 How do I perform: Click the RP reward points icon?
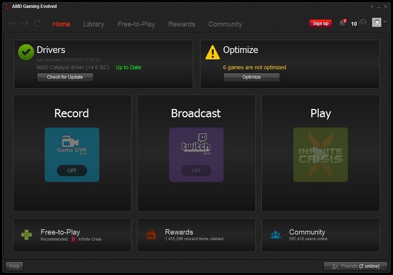tap(363, 23)
